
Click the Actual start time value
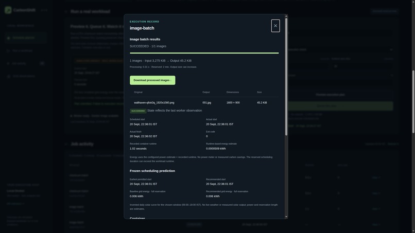(220, 124)
